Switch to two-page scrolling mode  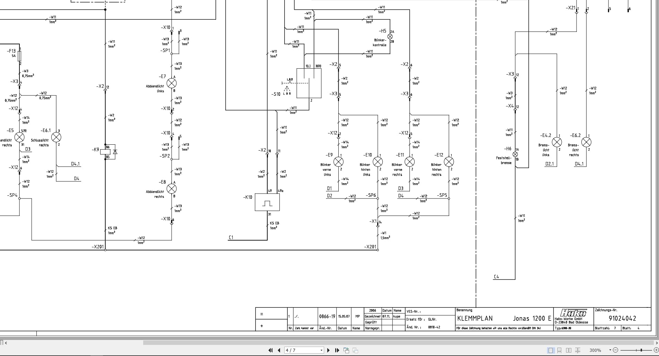(x=578, y=350)
